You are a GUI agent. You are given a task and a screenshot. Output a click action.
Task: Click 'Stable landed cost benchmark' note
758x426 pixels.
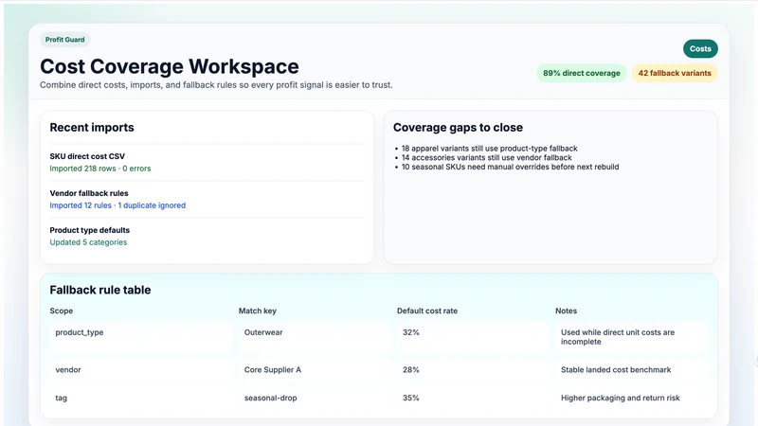click(631, 369)
